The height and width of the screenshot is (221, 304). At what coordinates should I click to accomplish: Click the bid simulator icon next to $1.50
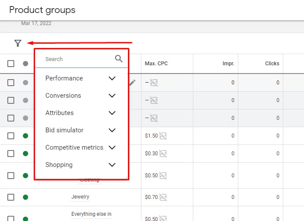[x=163, y=136]
